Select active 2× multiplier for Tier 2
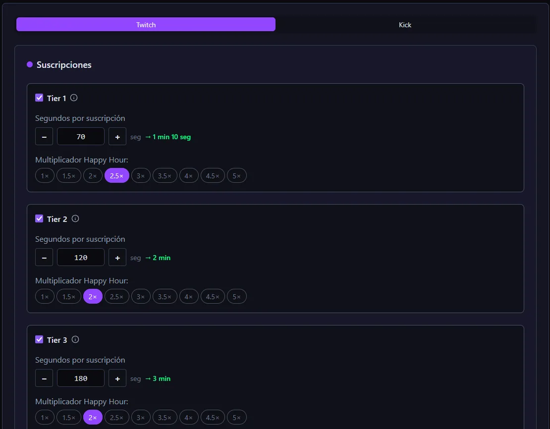The height and width of the screenshot is (429, 550). coord(93,297)
